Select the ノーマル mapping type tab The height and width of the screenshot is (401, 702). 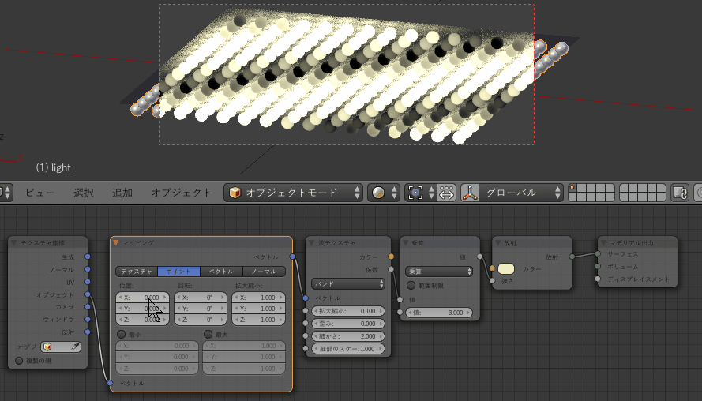point(264,272)
